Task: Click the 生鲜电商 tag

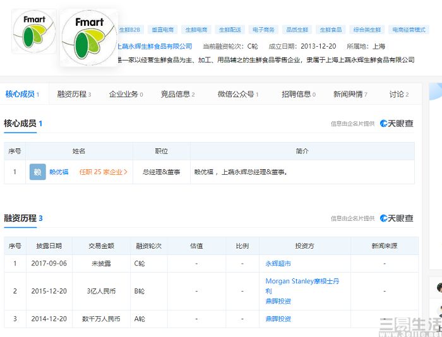Action: tap(197, 30)
